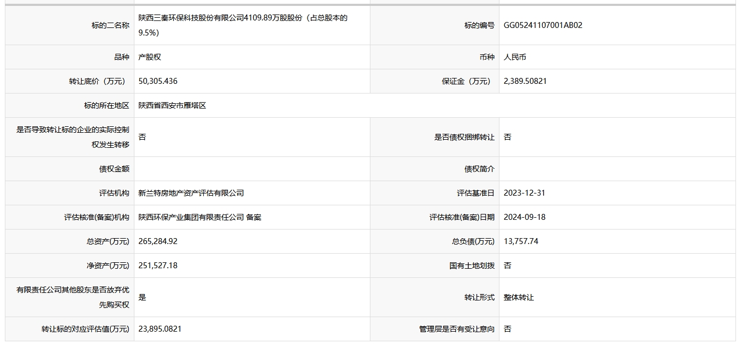Viewport: 743px width, 344px height.
Task: Select the code GG05241107001AB02
Action: coord(543,25)
